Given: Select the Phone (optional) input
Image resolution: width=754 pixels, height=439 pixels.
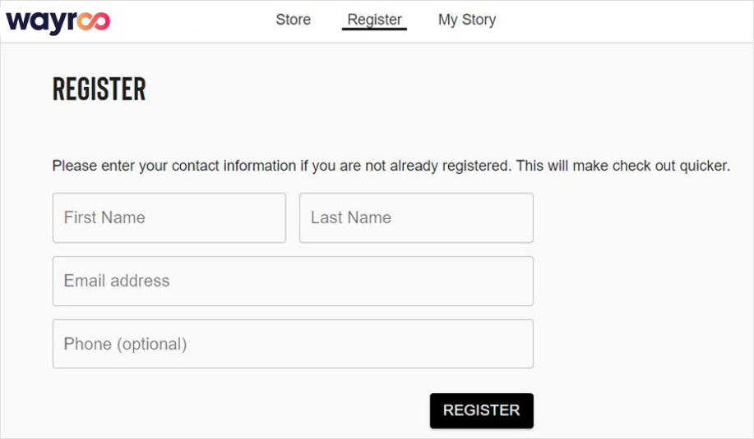Looking at the screenshot, I should pyautogui.click(x=293, y=344).
